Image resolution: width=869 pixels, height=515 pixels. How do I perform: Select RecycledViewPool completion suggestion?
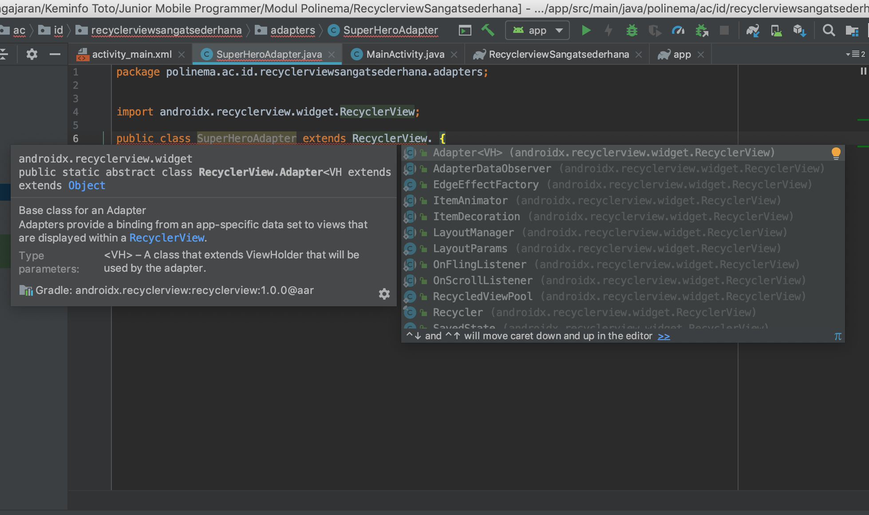(x=623, y=297)
